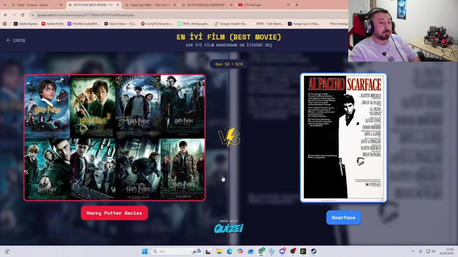Close the 'Trend - Turnuva - Quizei' tab
458x257 pixels.
tap(61, 5)
